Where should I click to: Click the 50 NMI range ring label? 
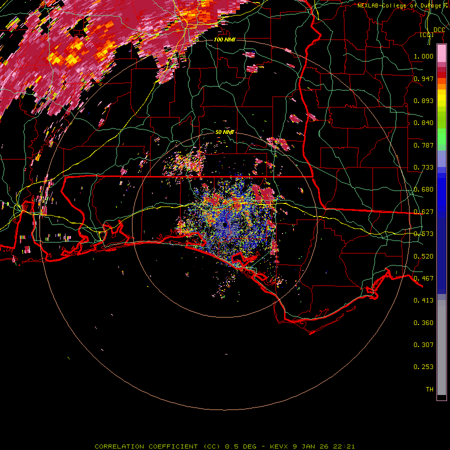pos(224,132)
